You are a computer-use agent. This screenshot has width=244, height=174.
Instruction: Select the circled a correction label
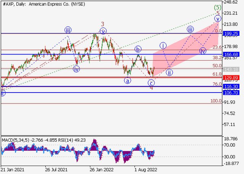tap(127, 81)
